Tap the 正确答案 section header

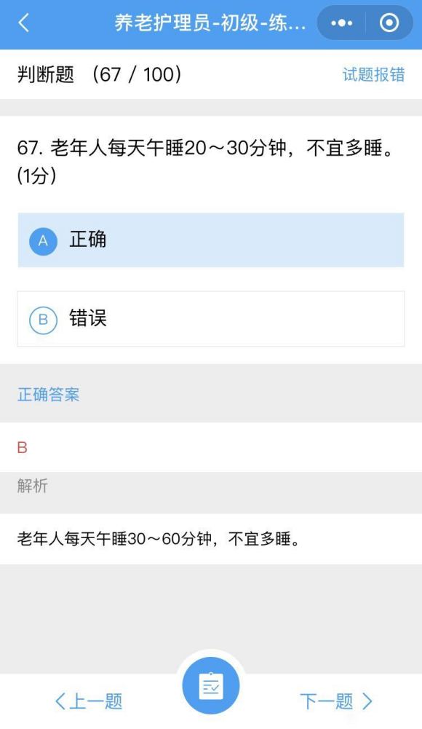48,394
